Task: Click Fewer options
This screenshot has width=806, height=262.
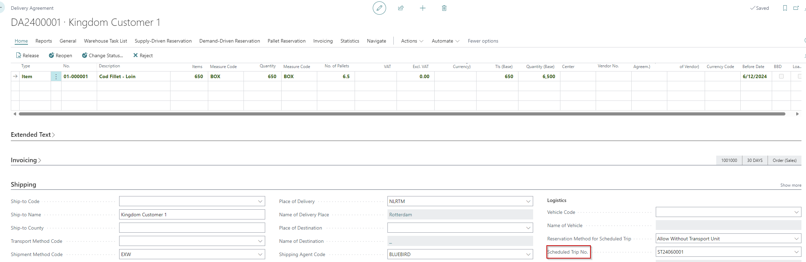Action: (483, 41)
